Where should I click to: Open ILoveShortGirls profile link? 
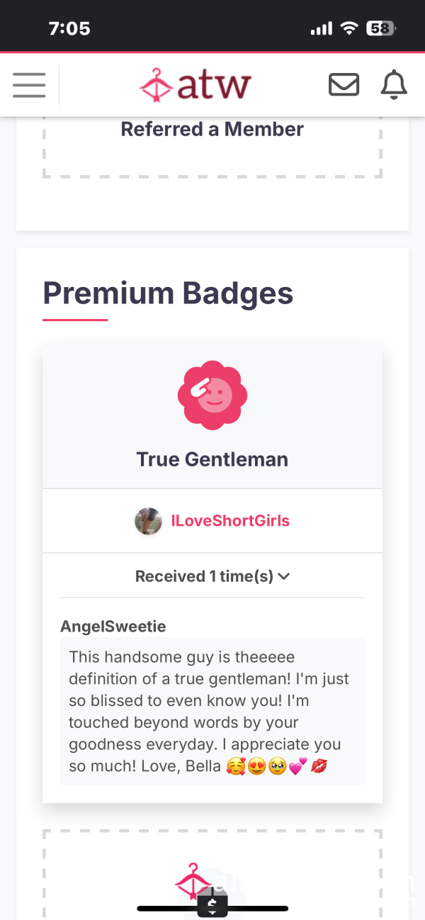coord(230,521)
